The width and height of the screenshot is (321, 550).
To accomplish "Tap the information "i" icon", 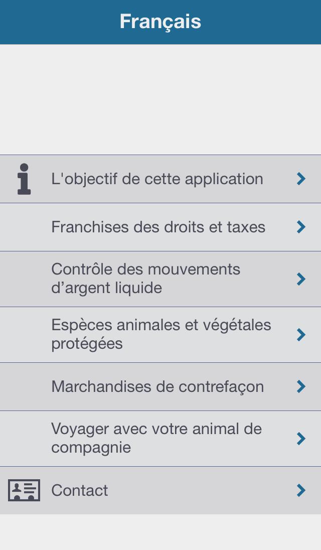I will click(x=24, y=179).
